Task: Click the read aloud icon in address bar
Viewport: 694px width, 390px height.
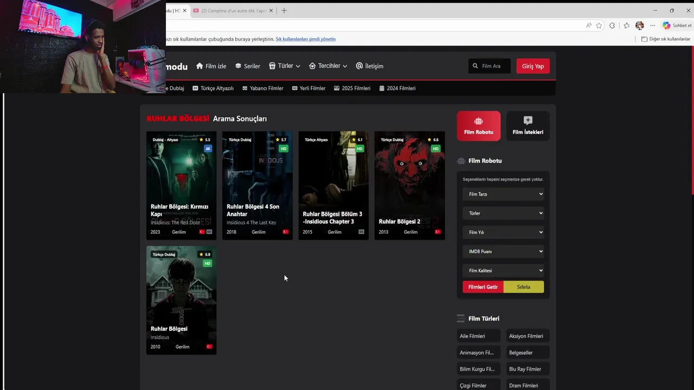Action: [589, 25]
